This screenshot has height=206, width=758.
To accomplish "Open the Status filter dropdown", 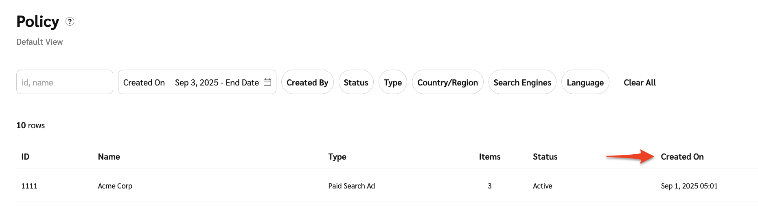I will (x=356, y=82).
